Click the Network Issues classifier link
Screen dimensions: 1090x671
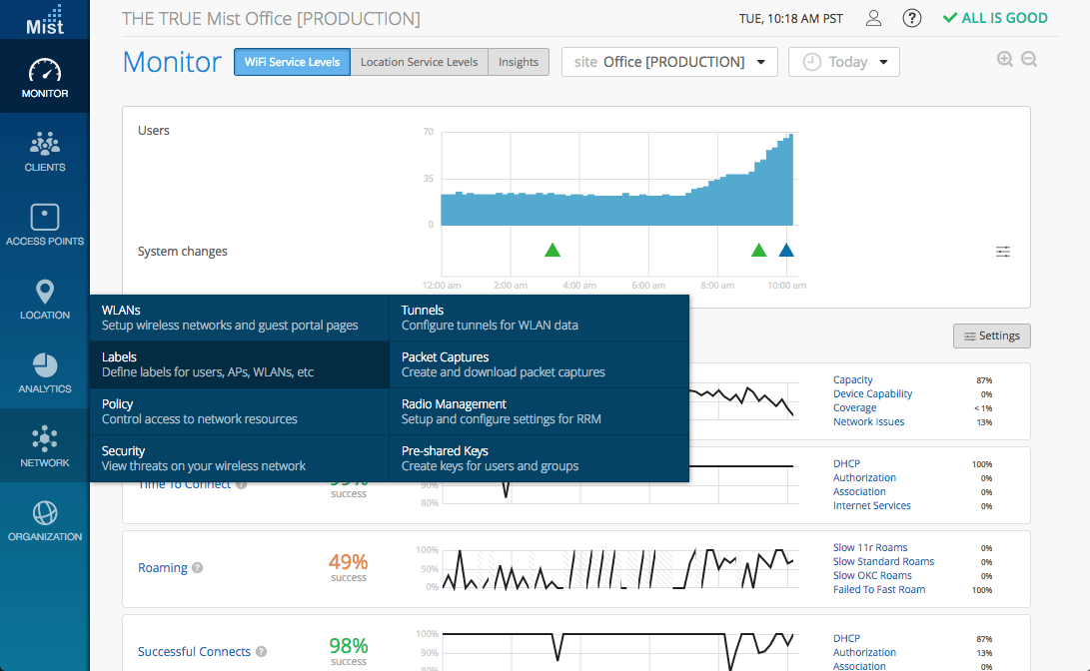868,421
